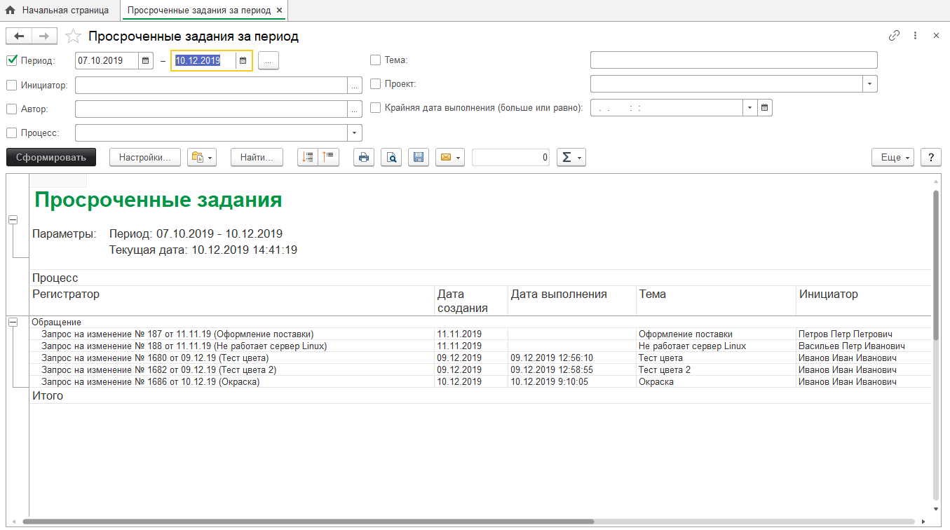Enable the Инициатор filter checkbox
Screen dimensions: 950x530
click(x=12, y=85)
